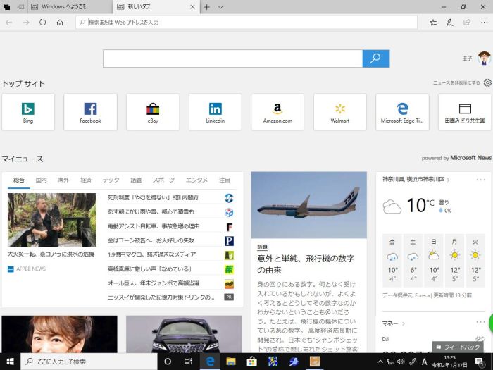Viewport: 493px width, 370px height.
Task: Open the Facebook top site tile
Action: pos(90,111)
